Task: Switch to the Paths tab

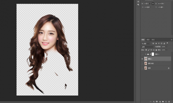Action: tap(153, 39)
